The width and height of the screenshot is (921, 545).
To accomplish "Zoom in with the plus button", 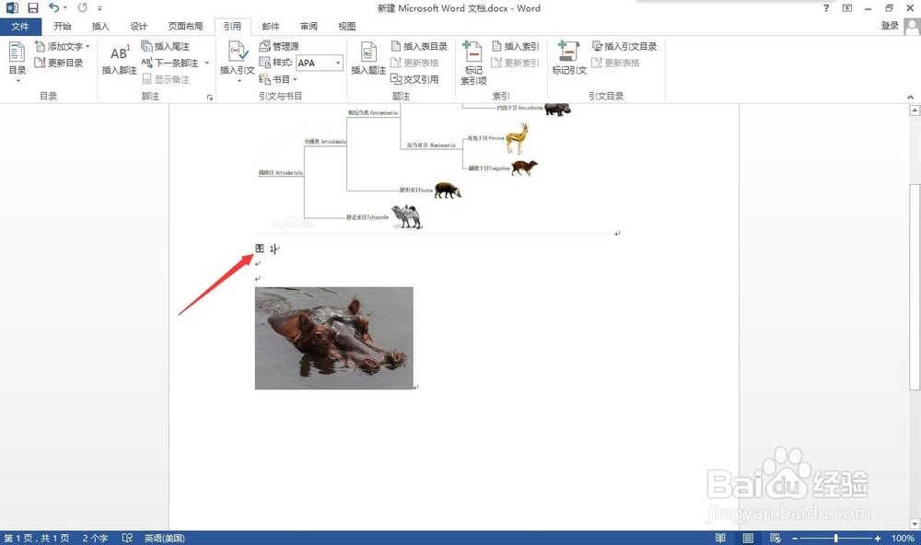I will click(878, 538).
